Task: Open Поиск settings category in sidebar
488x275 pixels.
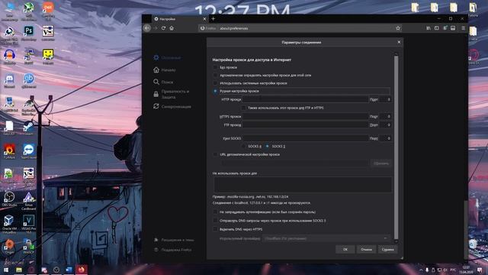Action: pyautogui.click(x=163, y=82)
